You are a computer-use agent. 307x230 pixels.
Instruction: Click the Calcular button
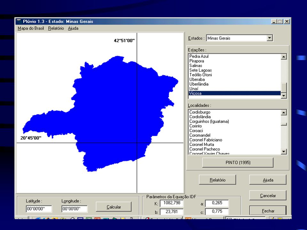[x=114, y=207]
